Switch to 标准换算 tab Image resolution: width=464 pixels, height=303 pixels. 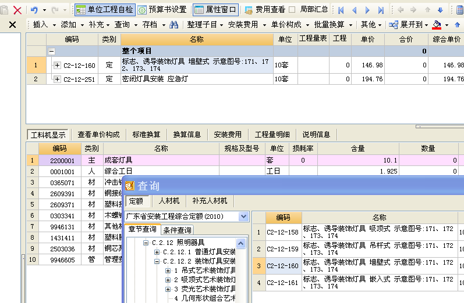click(x=146, y=135)
